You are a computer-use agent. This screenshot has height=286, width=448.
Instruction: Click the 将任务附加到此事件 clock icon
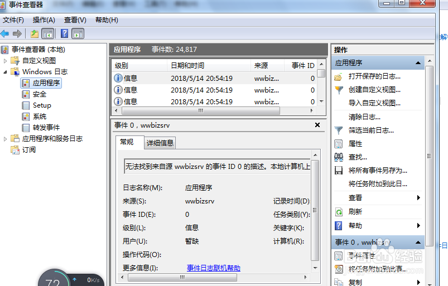[339, 269]
